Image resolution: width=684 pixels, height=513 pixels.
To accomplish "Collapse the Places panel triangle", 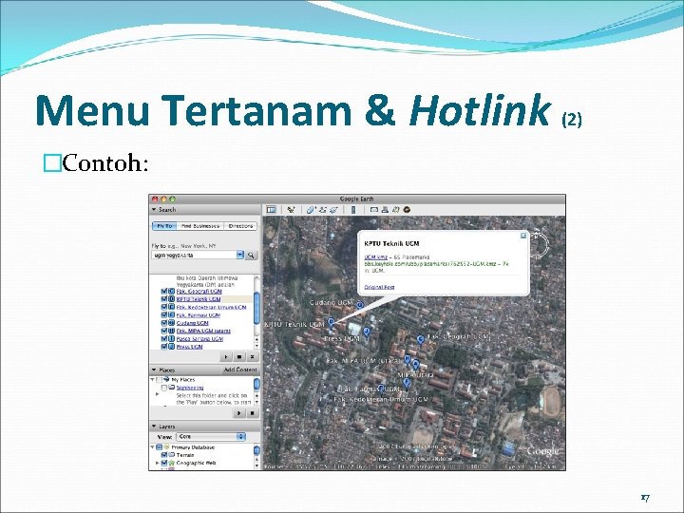I will point(154,370).
